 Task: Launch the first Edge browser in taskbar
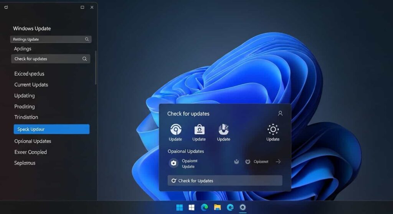coord(204,207)
